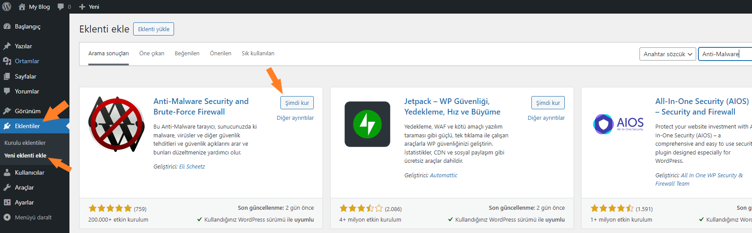This screenshot has width=752, height=233.
Task: Open Eklentiler menu item
Action: click(27, 126)
